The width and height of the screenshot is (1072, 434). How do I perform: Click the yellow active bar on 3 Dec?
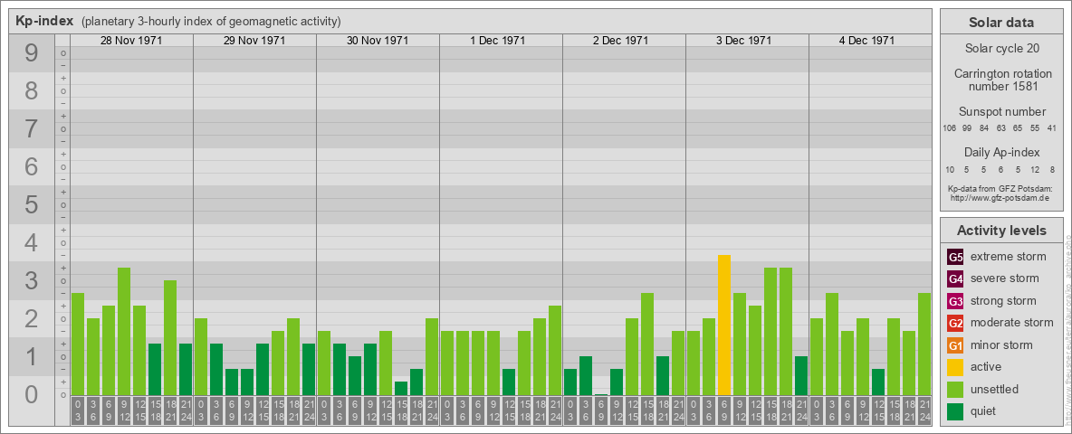[x=724, y=325]
